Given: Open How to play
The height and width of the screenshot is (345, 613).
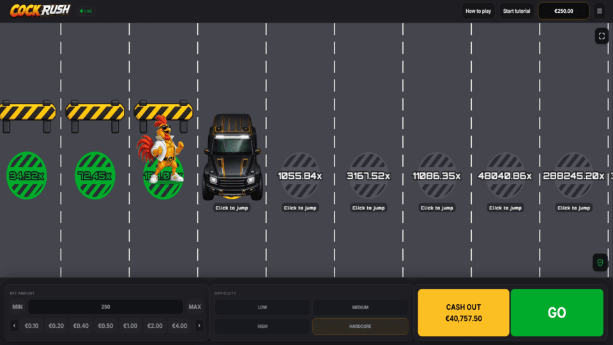Looking at the screenshot, I should tap(478, 11).
